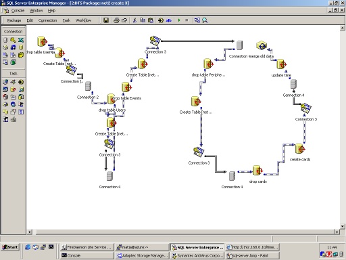Click the vertical scrollbar down arrow
This screenshot has width=346, height=260.
pyautogui.click(x=343, y=226)
